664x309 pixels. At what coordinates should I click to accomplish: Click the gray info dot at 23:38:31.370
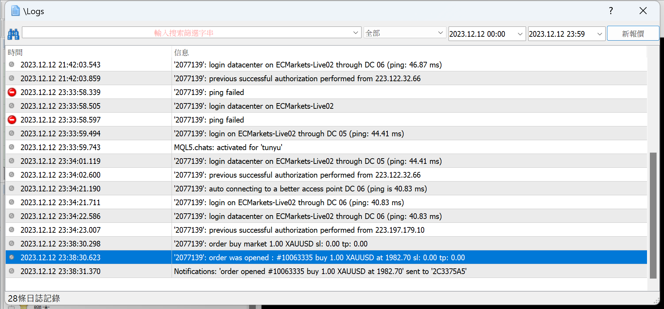[x=12, y=271]
